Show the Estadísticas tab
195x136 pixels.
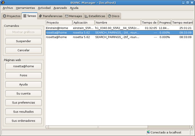click(x=95, y=16)
